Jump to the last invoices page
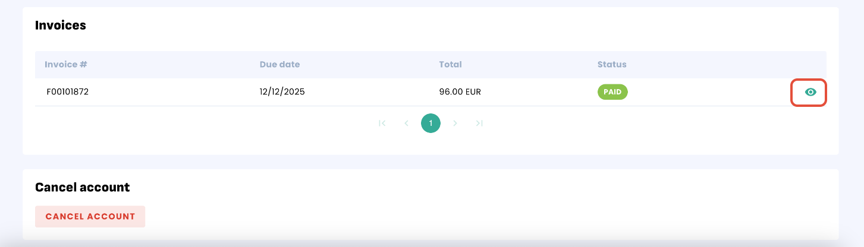Image resolution: width=864 pixels, height=247 pixels. coord(479,123)
